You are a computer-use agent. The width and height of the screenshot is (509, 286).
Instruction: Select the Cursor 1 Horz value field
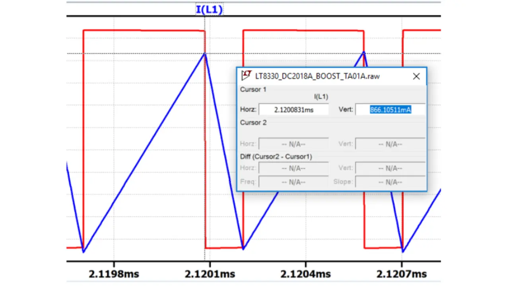(293, 110)
